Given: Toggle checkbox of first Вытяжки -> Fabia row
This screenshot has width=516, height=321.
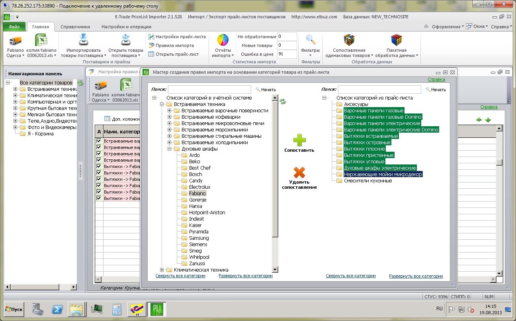Looking at the screenshot, I should click(99, 166).
